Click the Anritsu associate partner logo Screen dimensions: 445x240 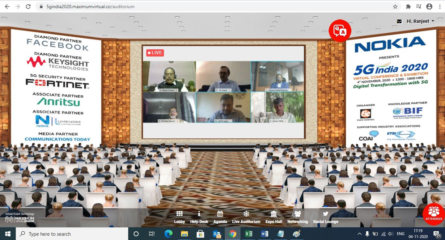(x=58, y=102)
